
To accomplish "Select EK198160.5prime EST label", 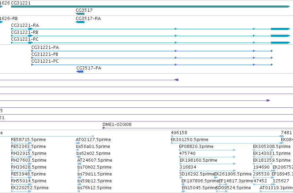I will 198,160.
